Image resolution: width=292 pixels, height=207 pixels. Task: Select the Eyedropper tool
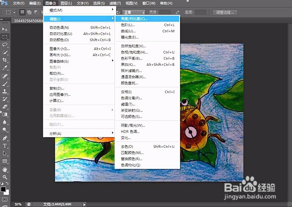pos(5,68)
